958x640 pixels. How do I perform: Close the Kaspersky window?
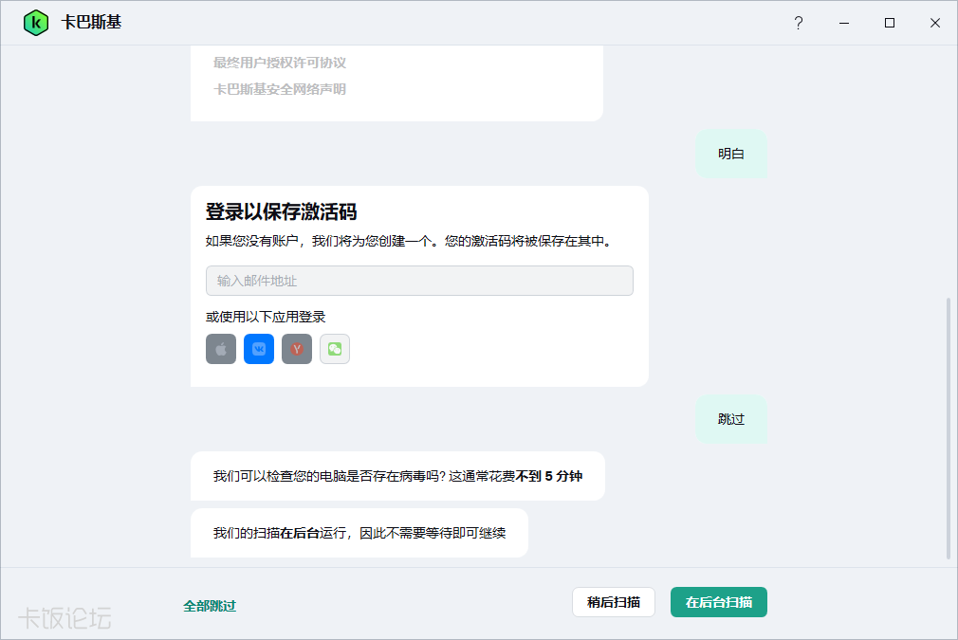[935, 23]
